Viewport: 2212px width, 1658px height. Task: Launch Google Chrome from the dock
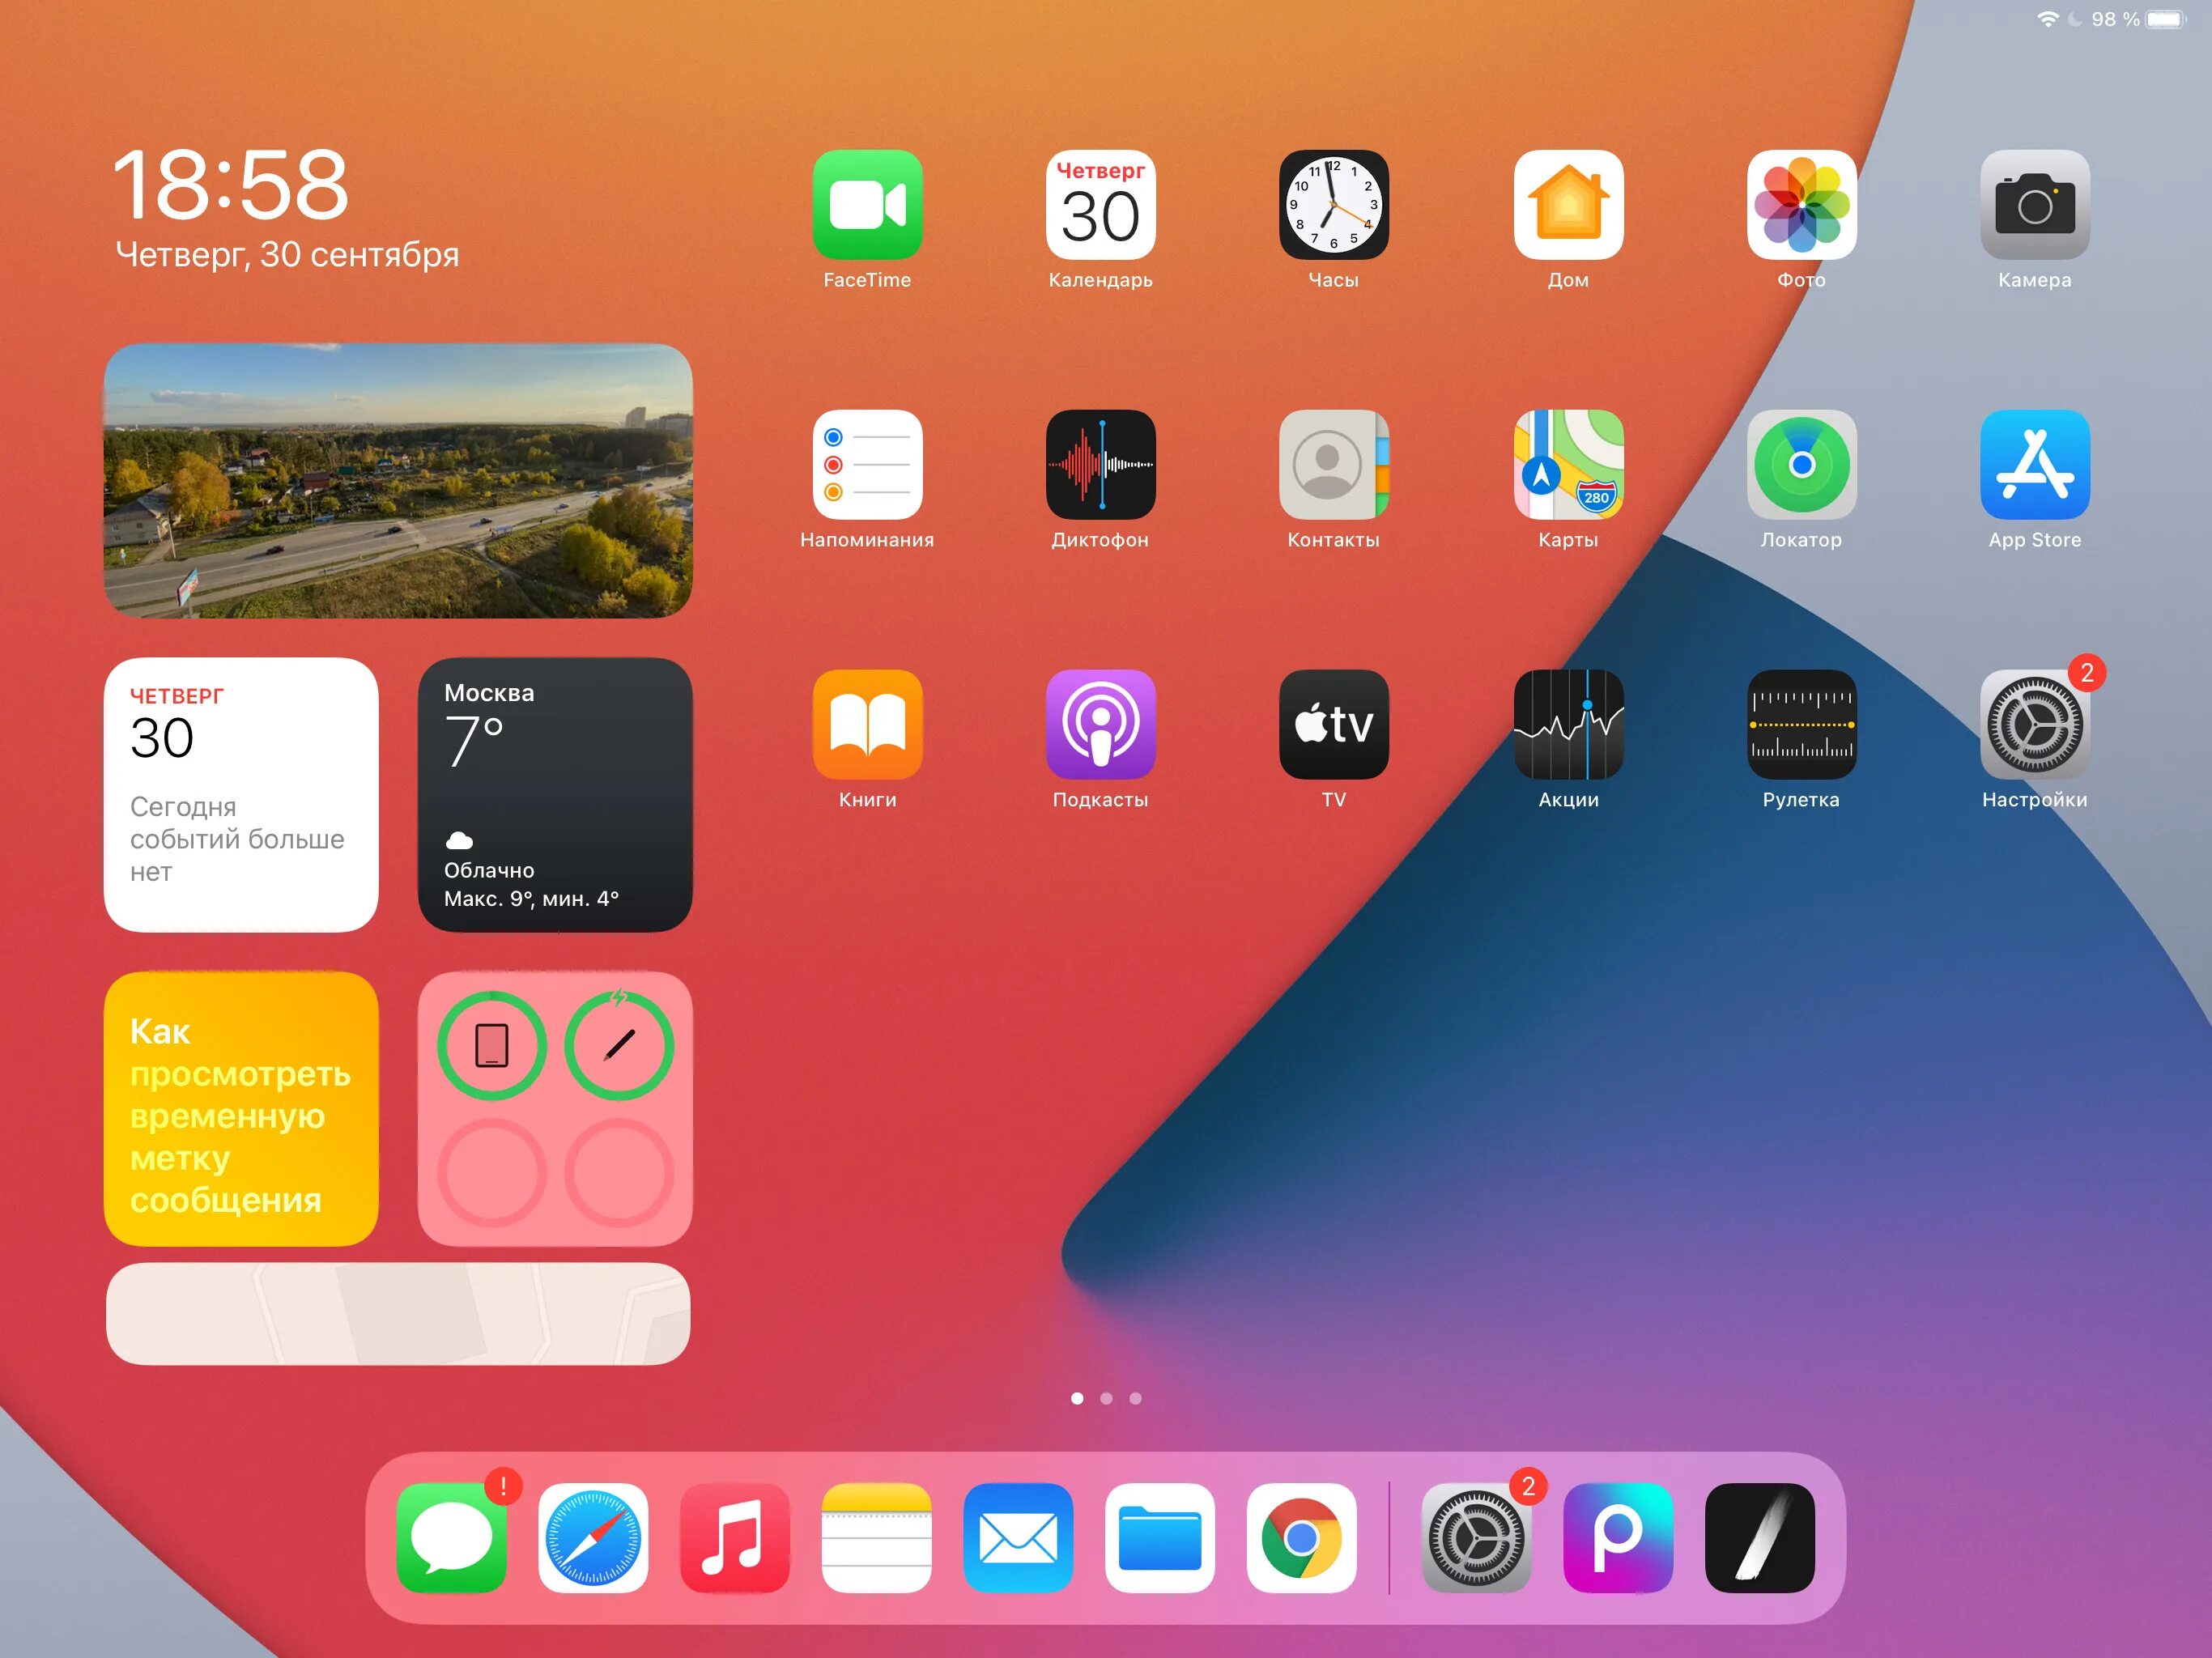(x=1301, y=1537)
